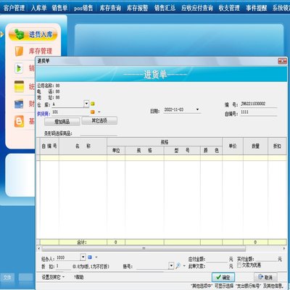Expand arrow next to 经办人 blue icon

pos(96,257)
